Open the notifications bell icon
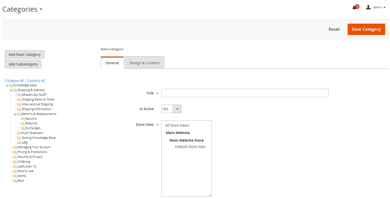Viewport: 390px width, 199px height. coord(354,8)
